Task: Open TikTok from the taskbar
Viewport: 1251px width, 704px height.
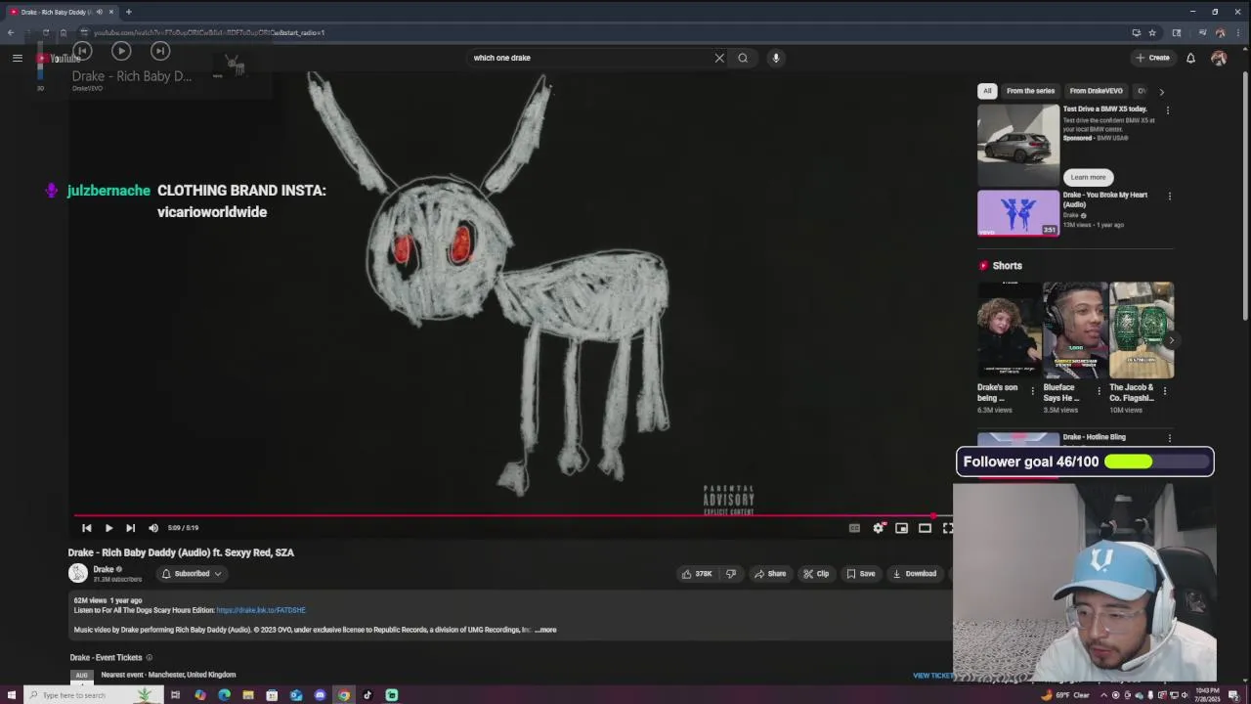Action: click(367, 695)
